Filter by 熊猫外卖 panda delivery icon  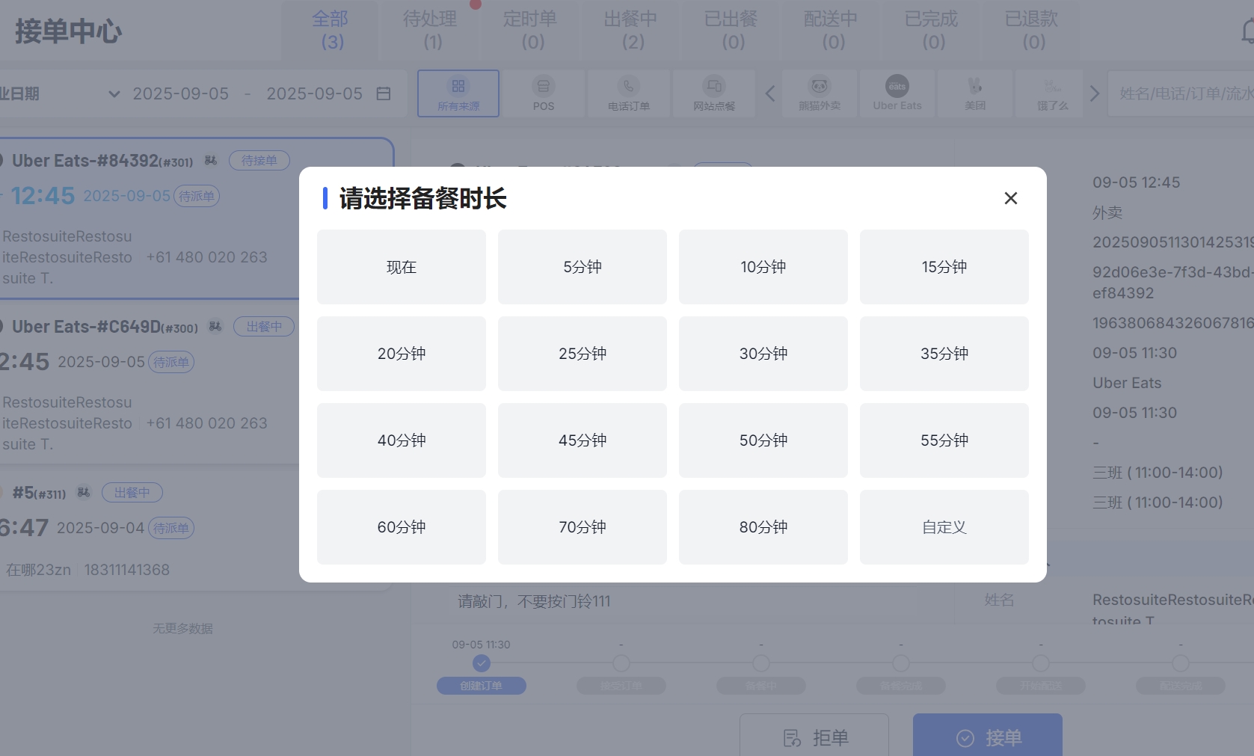click(820, 87)
